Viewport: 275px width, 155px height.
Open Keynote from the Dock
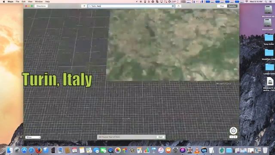(x=154, y=150)
